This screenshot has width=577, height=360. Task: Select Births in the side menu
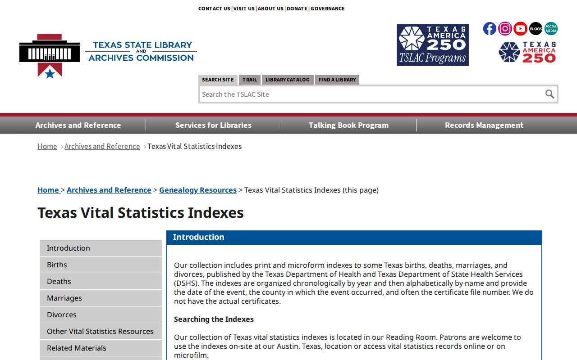pos(101,265)
